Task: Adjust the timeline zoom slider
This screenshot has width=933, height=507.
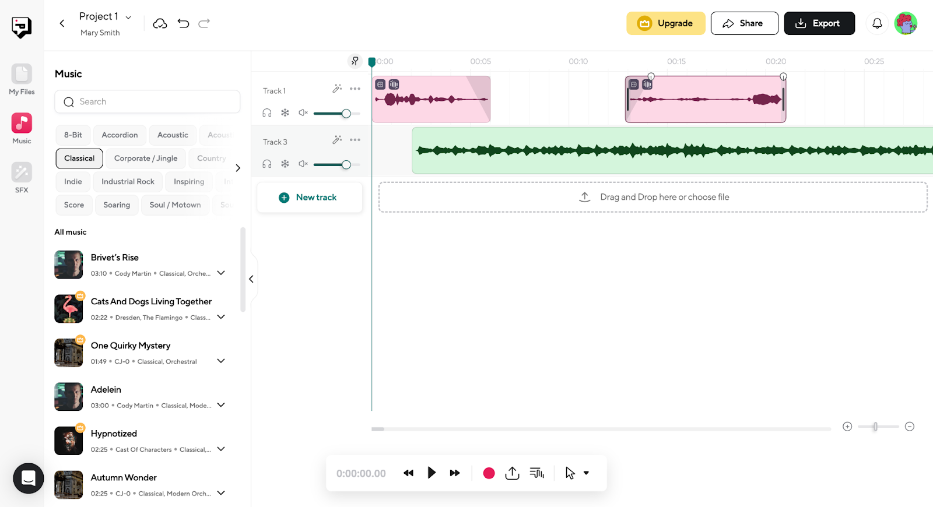Action: click(878, 427)
